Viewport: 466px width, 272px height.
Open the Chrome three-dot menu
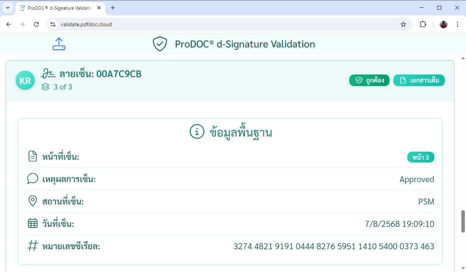[457, 24]
